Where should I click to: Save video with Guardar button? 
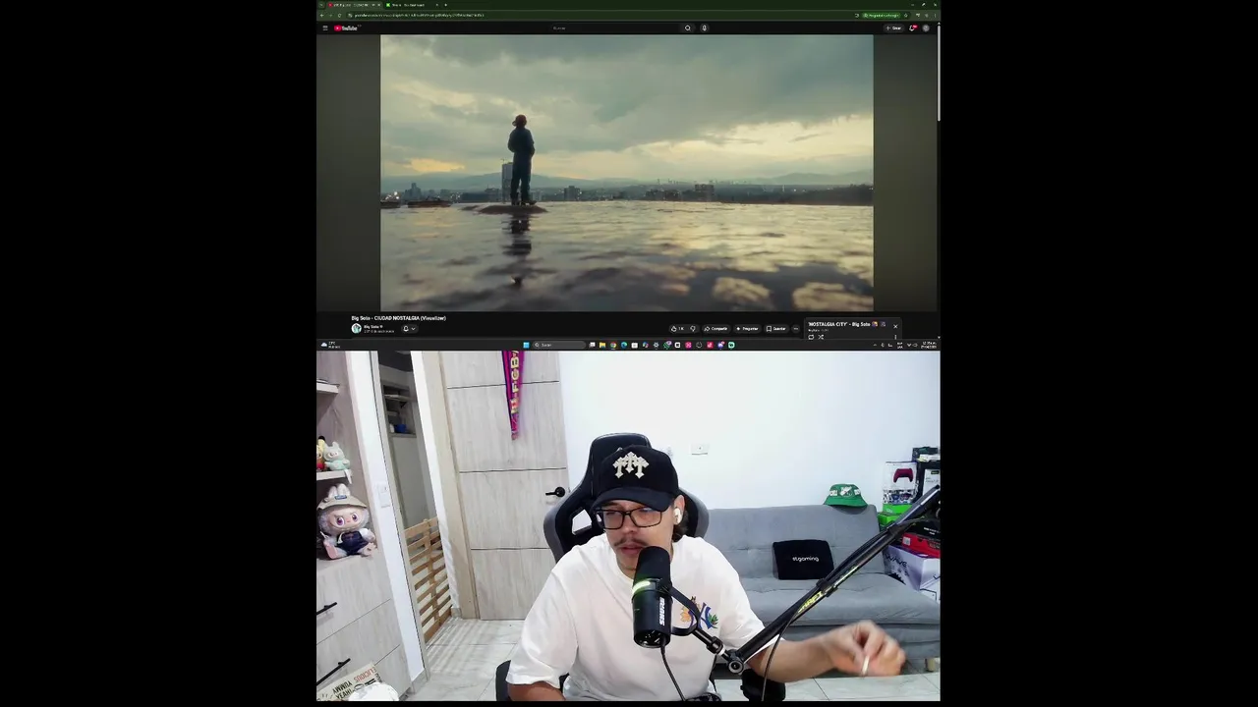point(776,328)
